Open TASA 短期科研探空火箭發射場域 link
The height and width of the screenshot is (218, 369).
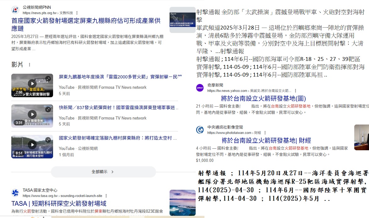59,204
